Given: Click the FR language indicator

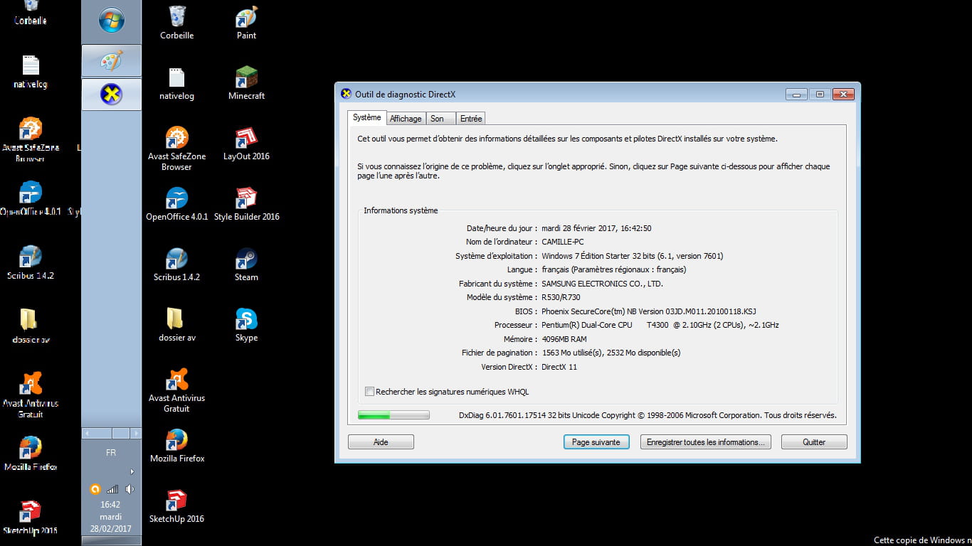Looking at the screenshot, I should tap(111, 453).
